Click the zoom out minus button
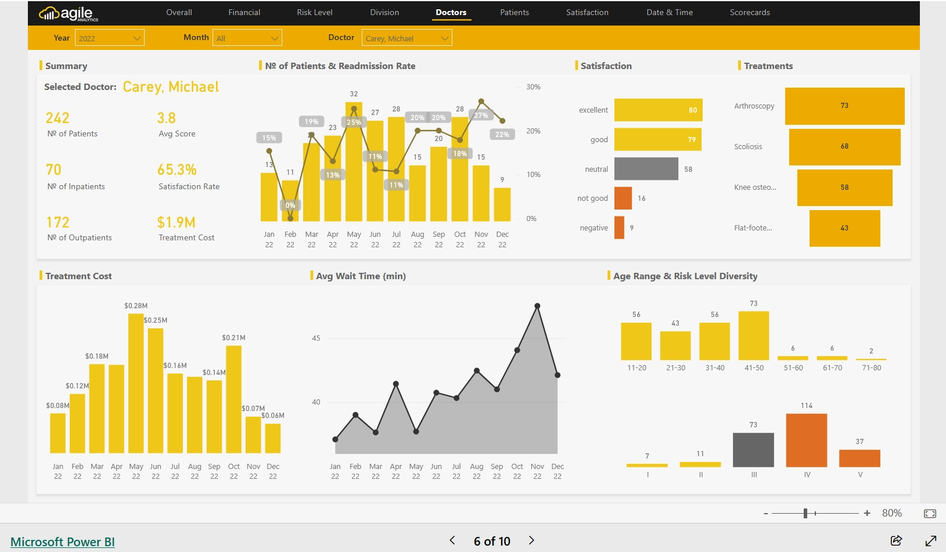The width and height of the screenshot is (946, 552). click(765, 513)
